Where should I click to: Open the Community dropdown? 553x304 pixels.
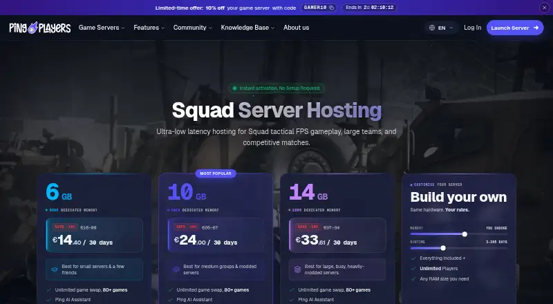(193, 28)
